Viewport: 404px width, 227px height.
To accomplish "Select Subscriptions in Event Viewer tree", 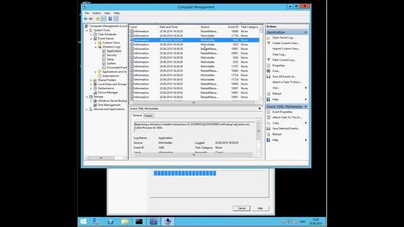I will (x=110, y=76).
